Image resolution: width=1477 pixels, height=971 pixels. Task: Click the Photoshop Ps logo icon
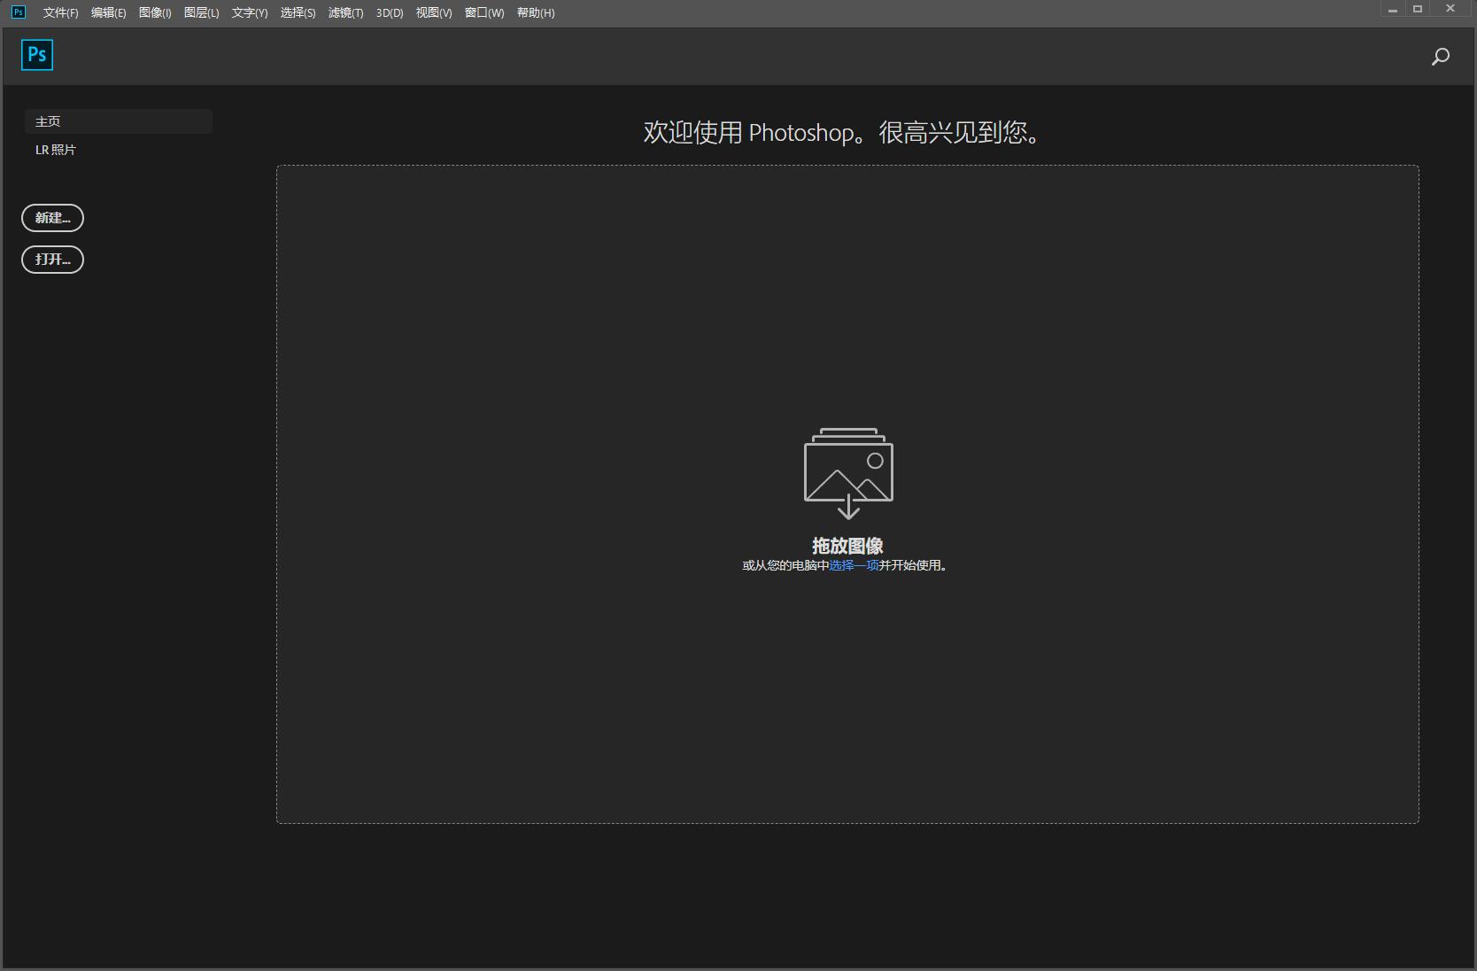click(37, 55)
